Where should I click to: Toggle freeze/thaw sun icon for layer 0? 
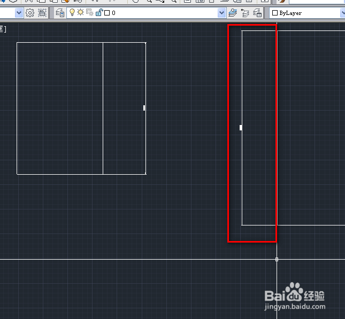click(81, 12)
